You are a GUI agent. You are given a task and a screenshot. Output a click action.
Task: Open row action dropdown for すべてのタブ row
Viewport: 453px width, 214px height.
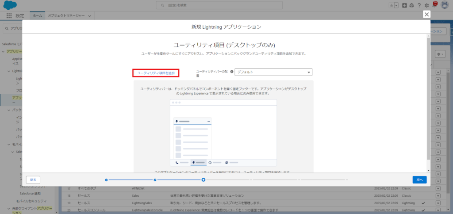438,189
